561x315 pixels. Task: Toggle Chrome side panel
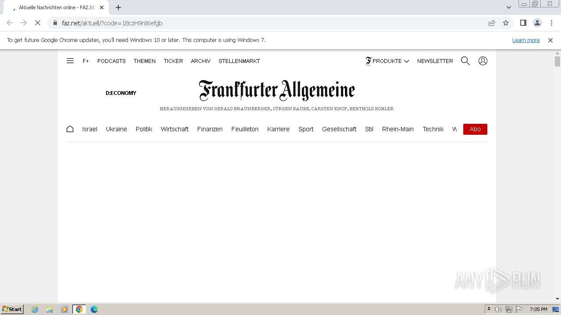pyautogui.click(x=523, y=23)
